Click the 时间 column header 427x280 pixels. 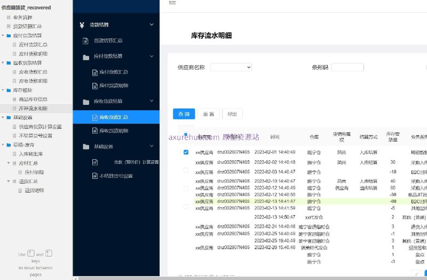(275, 137)
